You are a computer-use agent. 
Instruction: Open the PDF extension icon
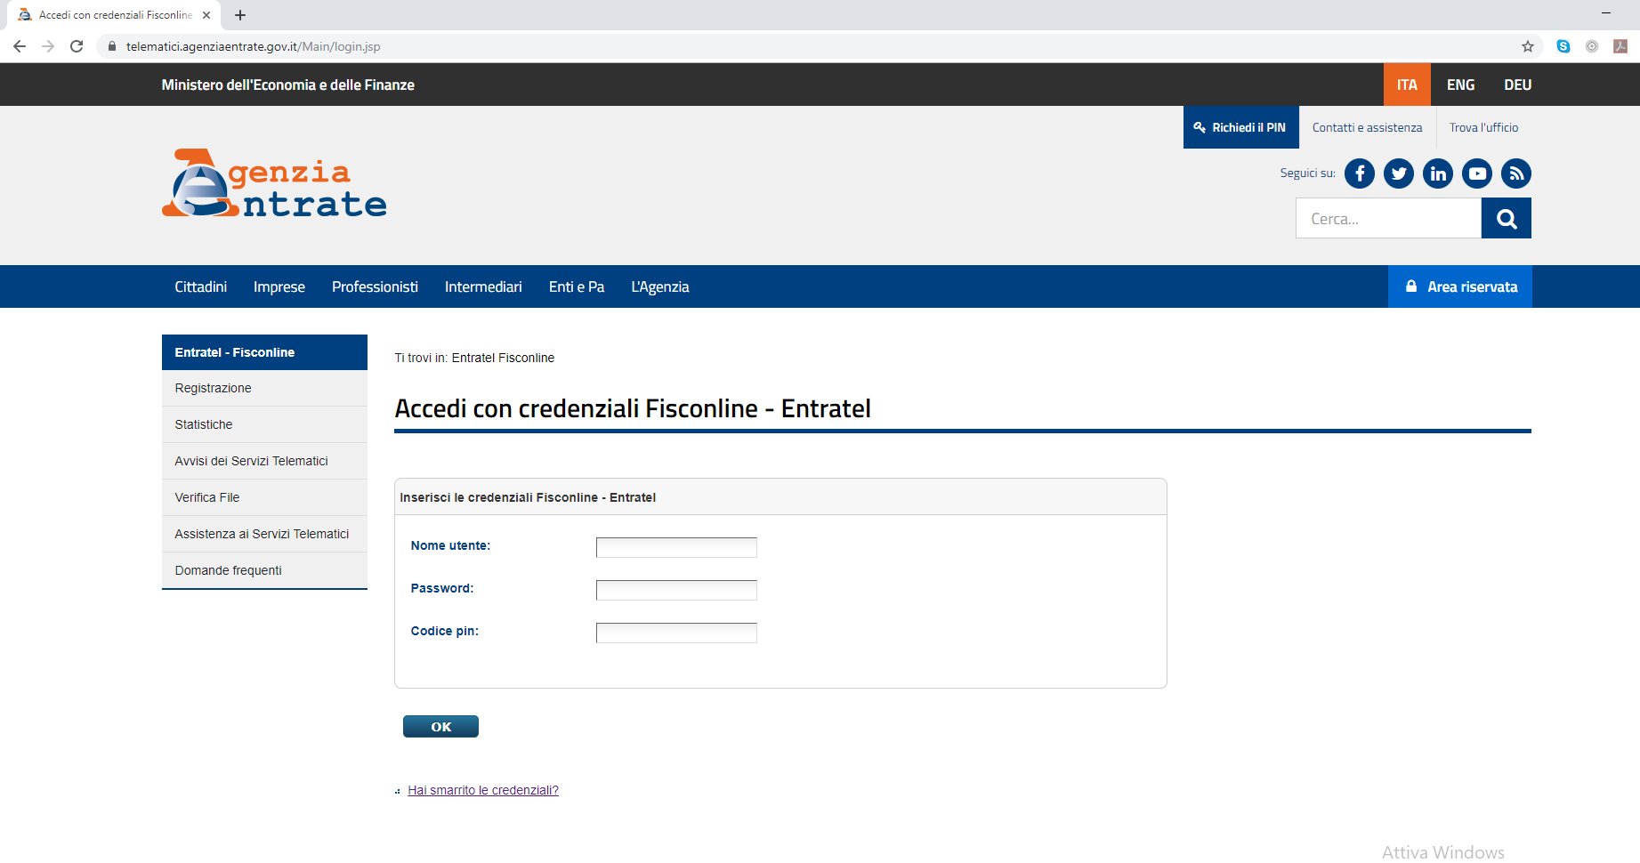coord(1620,46)
